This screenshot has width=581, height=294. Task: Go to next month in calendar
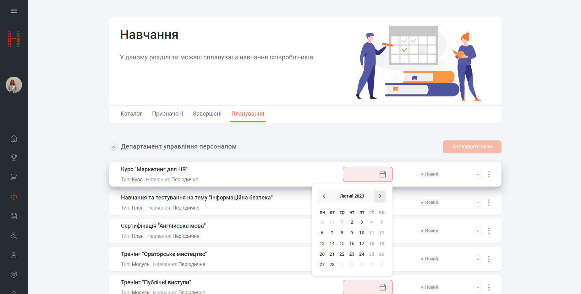pos(380,196)
